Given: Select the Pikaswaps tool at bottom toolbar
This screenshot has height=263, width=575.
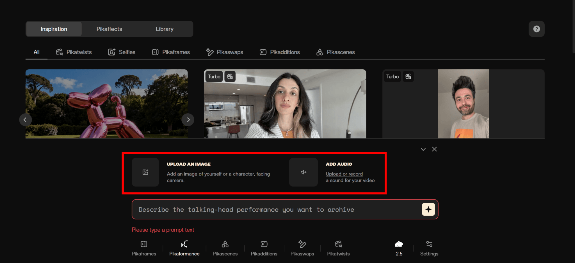Looking at the screenshot, I should [302, 248].
